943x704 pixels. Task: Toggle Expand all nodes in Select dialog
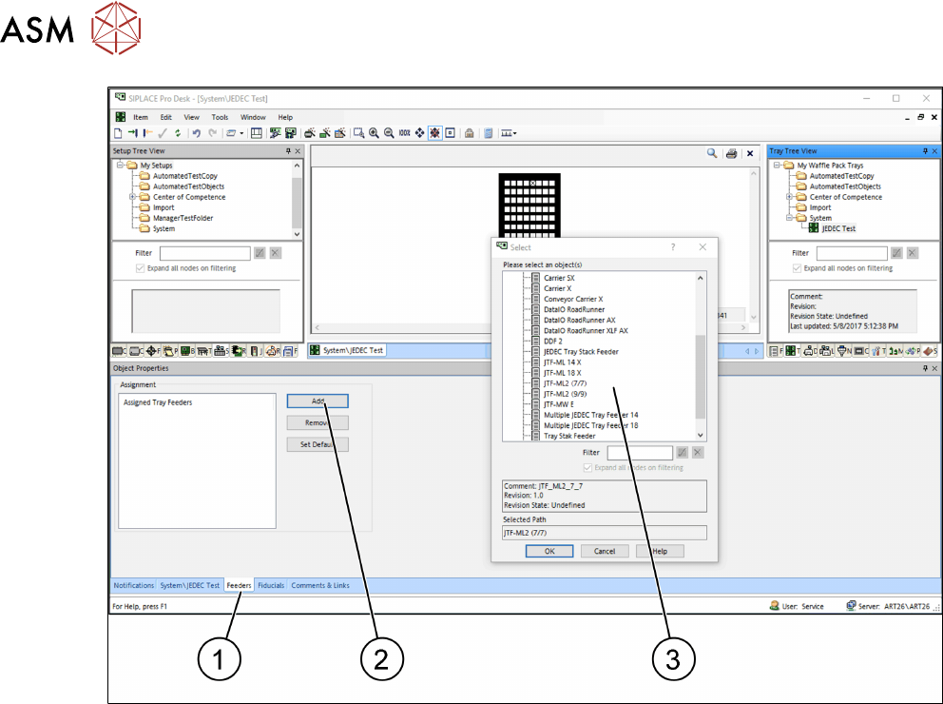tap(587, 467)
